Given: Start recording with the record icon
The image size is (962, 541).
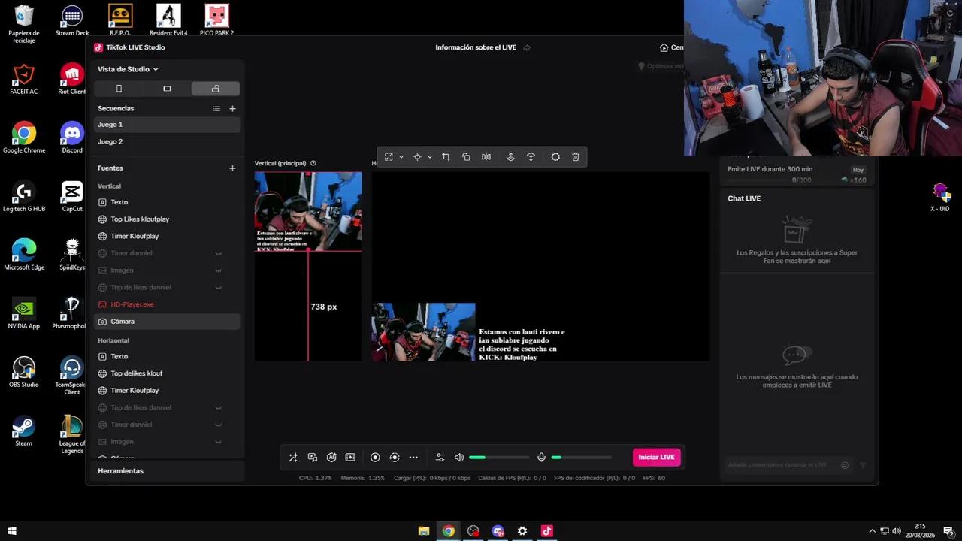Looking at the screenshot, I should tap(375, 457).
